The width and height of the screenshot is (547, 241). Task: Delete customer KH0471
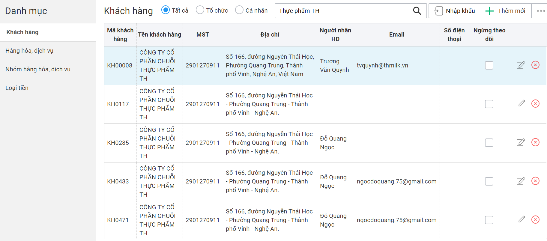point(535,220)
